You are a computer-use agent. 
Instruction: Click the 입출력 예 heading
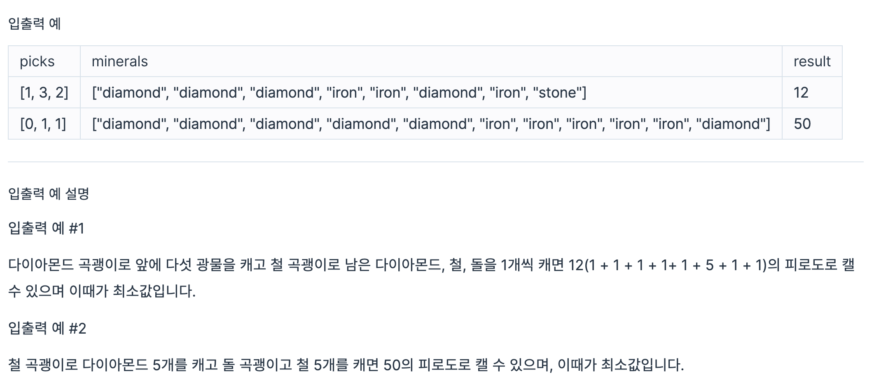(35, 23)
